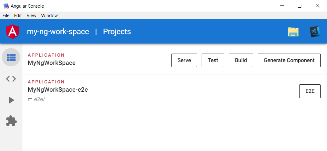Image resolution: width=327 pixels, height=151 pixels.
Task: Open the Extensions puzzle piece icon
Action: (12, 121)
